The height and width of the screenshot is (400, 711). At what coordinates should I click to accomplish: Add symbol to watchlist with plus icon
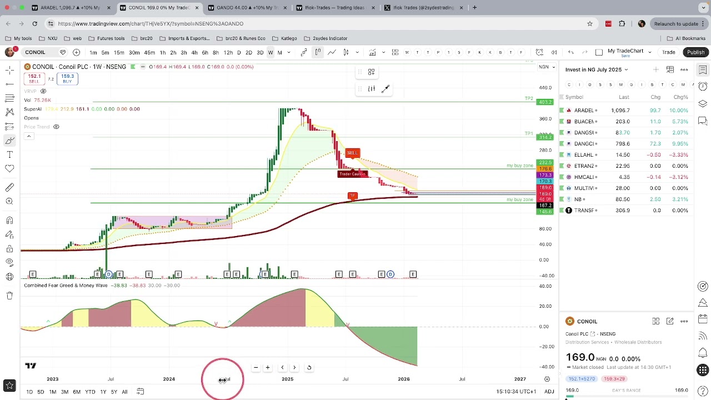point(656,69)
